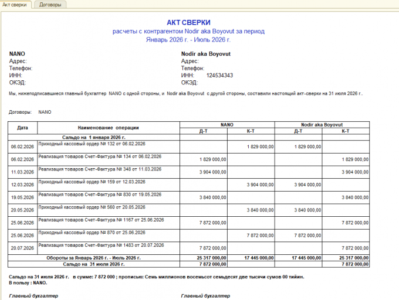Select the date cell 19.05.2026
399x300 pixels.
22,197
